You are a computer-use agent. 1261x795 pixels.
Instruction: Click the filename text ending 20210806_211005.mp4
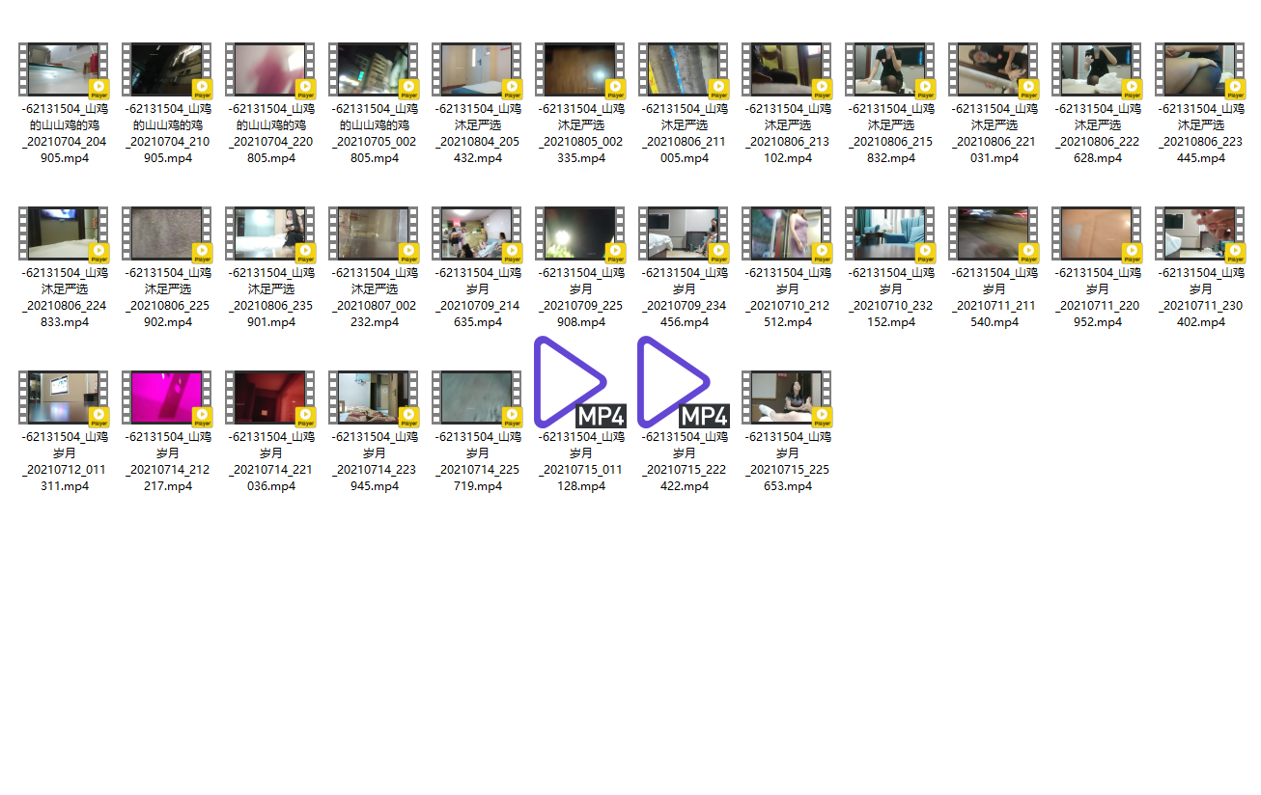[x=684, y=133]
